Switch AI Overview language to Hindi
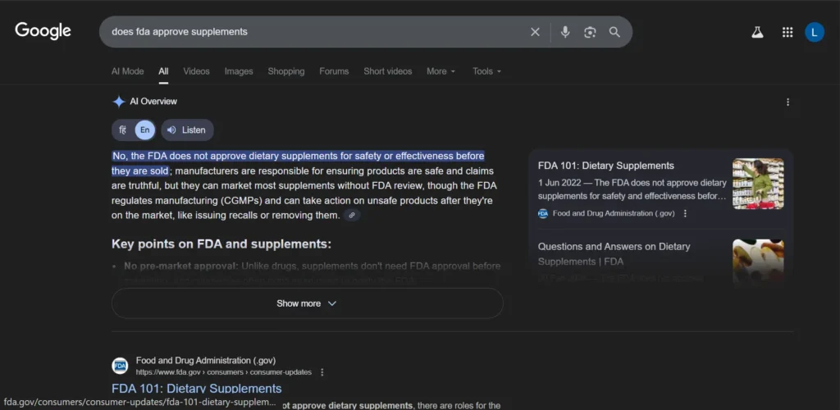840x410 pixels. (x=123, y=130)
